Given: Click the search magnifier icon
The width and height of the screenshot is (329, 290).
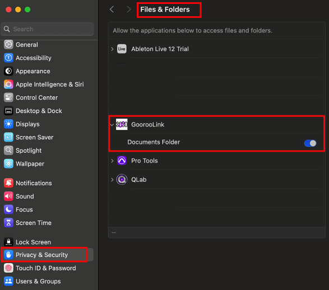Looking at the screenshot, I should 7,29.
